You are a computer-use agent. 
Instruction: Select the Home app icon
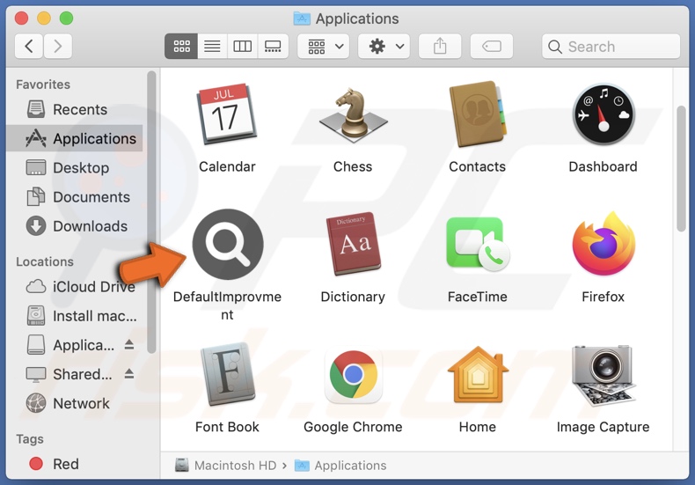click(x=478, y=375)
